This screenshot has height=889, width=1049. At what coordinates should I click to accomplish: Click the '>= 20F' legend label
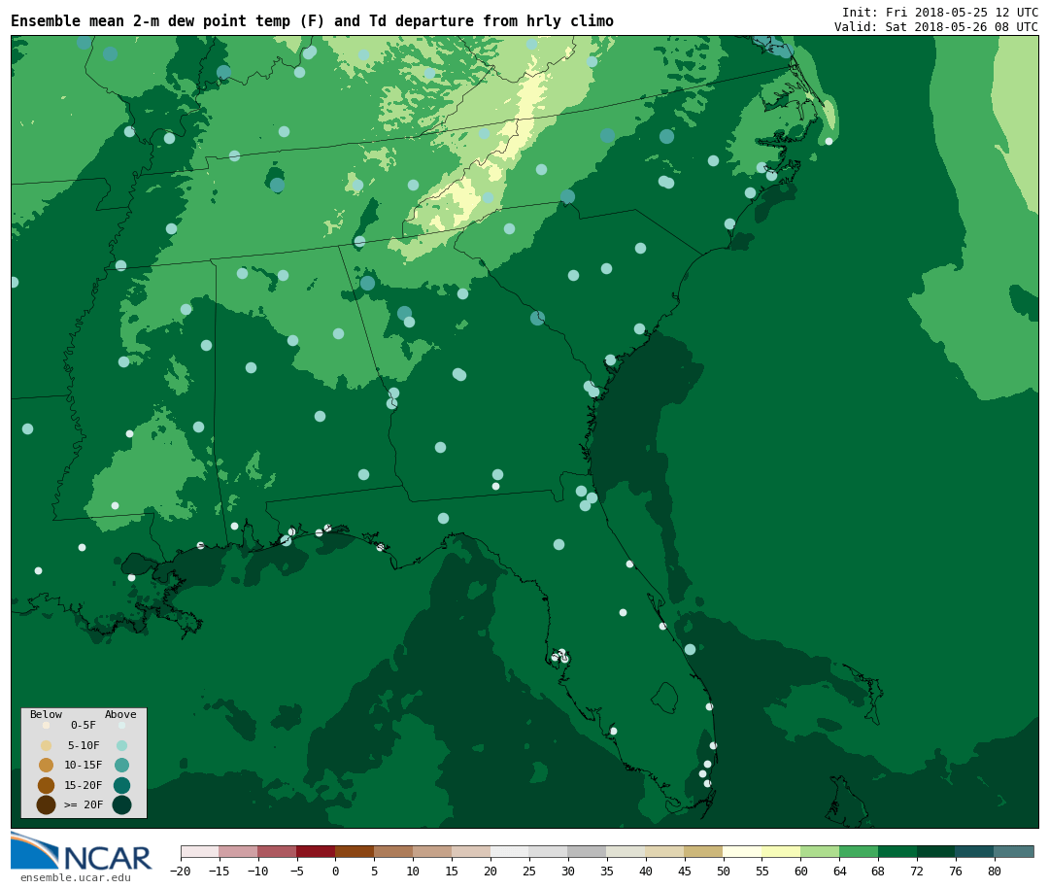[x=84, y=804]
